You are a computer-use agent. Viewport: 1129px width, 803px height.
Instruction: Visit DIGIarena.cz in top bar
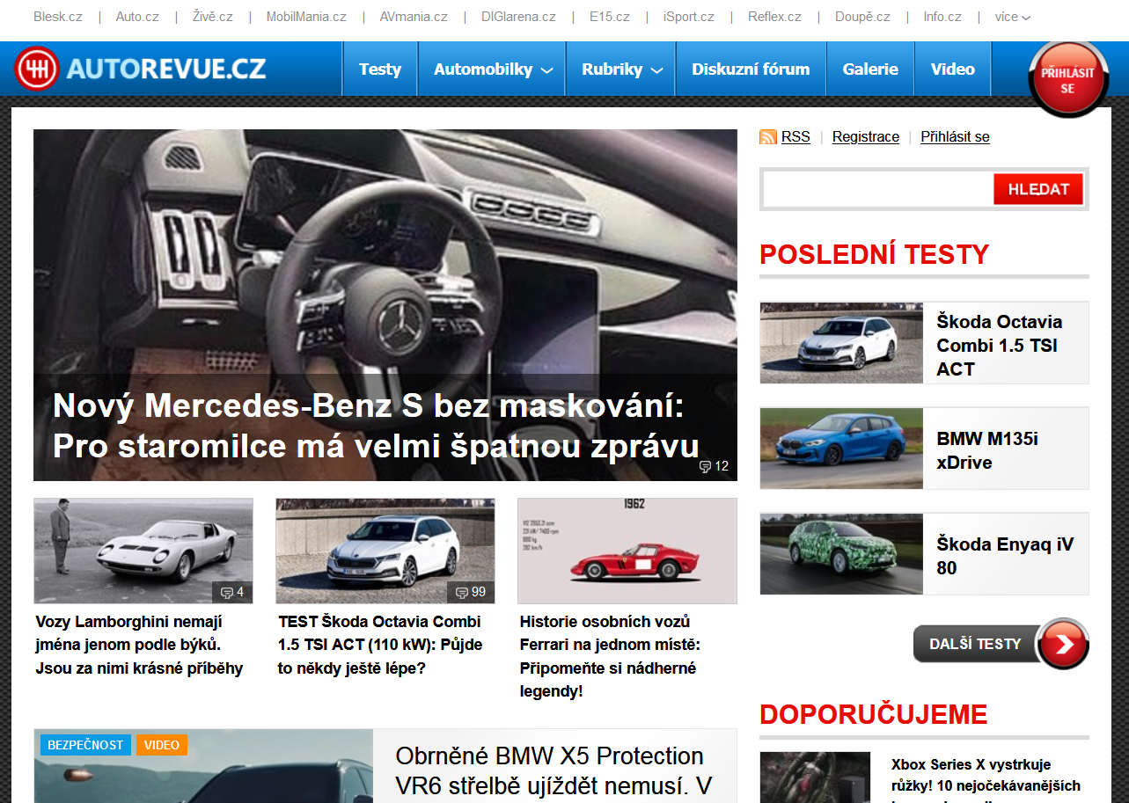[518, 17]
